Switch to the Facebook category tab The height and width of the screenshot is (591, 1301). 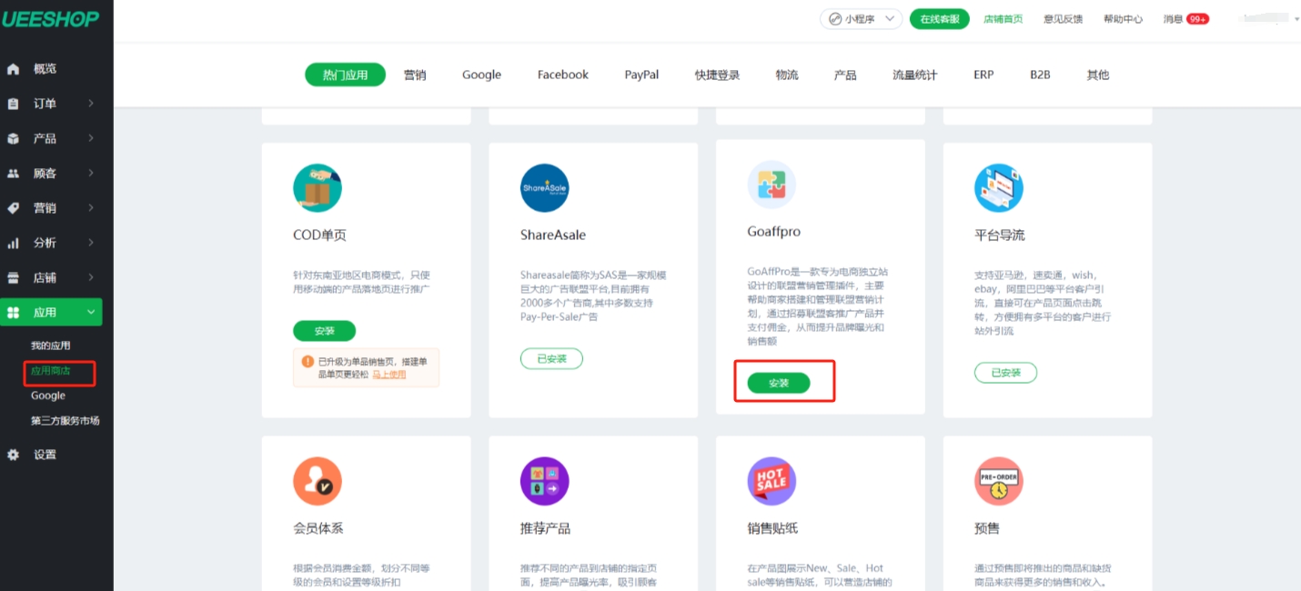[563, 75]
